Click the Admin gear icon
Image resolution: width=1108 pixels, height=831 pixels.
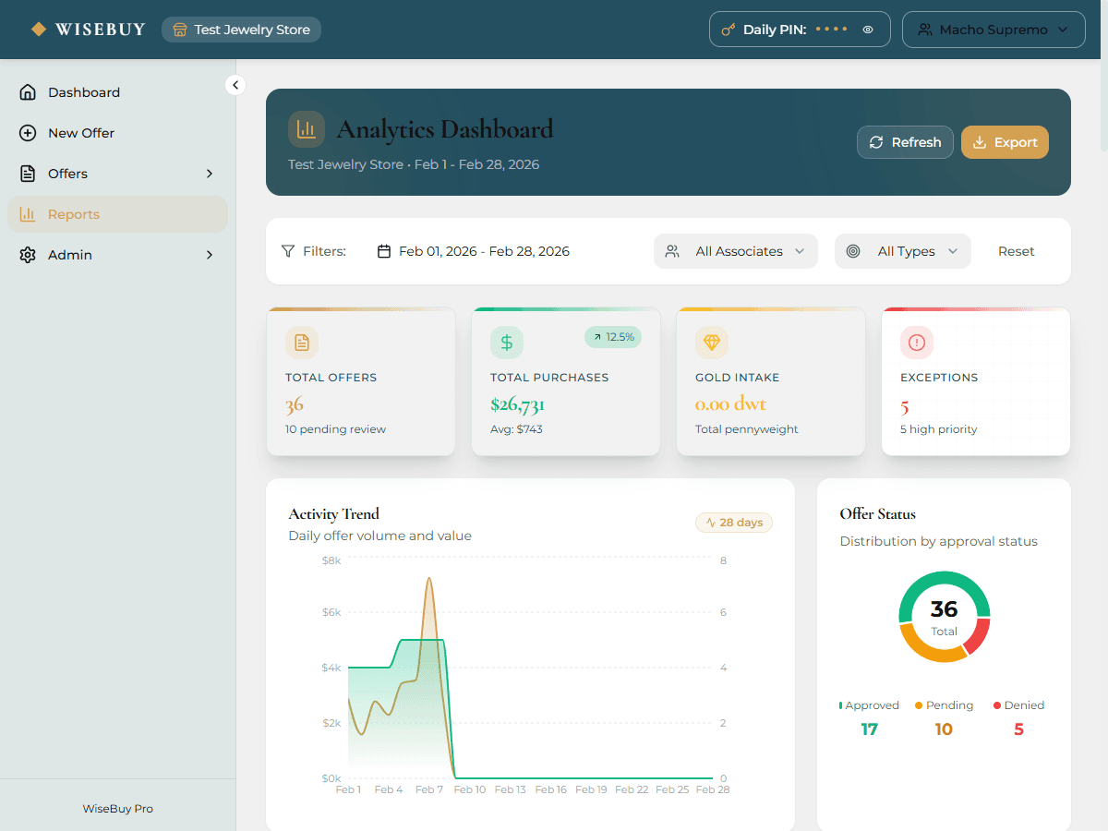pos(27,255)
